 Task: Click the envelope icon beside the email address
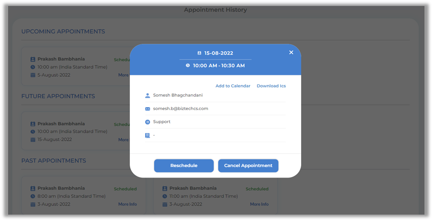coord(148,109)
